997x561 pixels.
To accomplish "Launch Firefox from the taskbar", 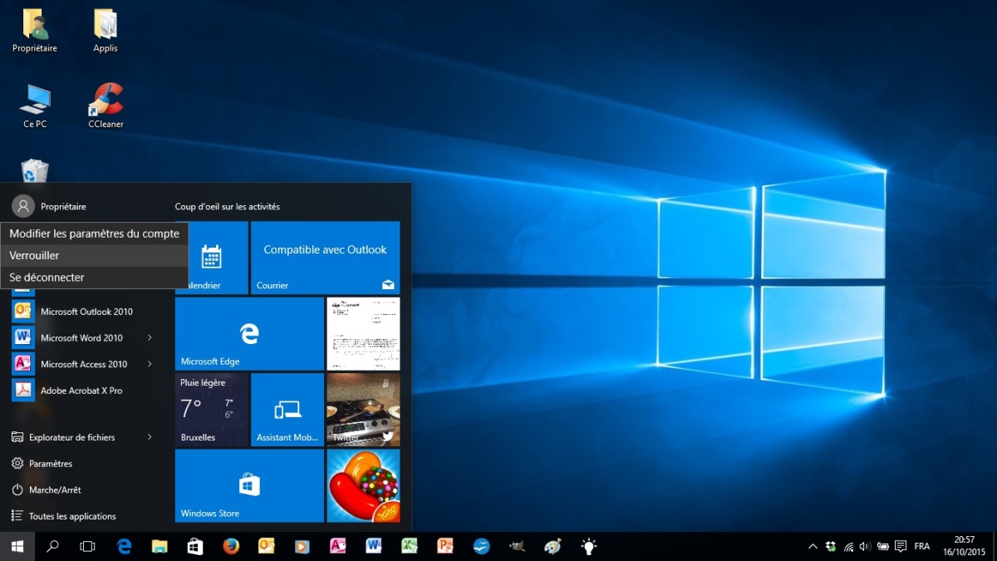I will pyautogui.click(x=231, y=546).
